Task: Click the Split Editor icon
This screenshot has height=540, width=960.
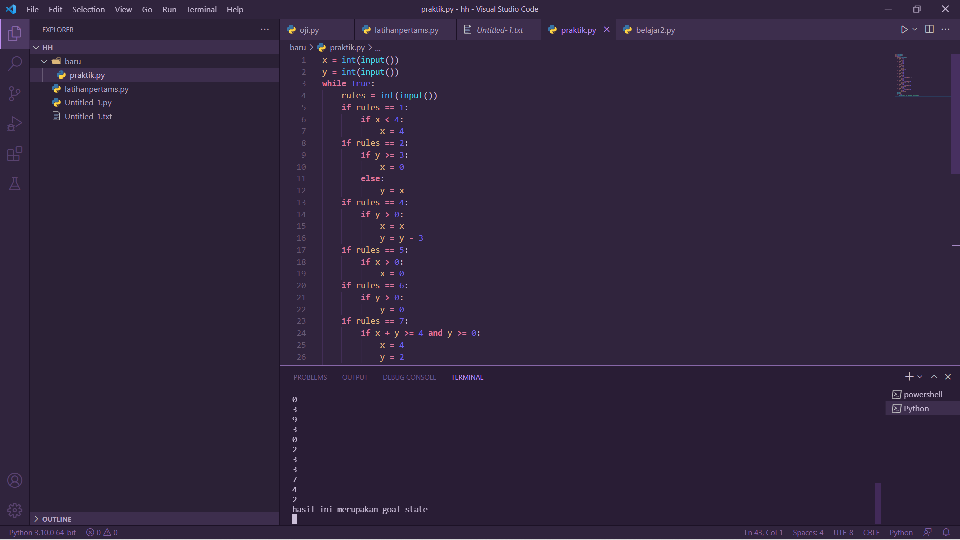Action: pos(929,29)
